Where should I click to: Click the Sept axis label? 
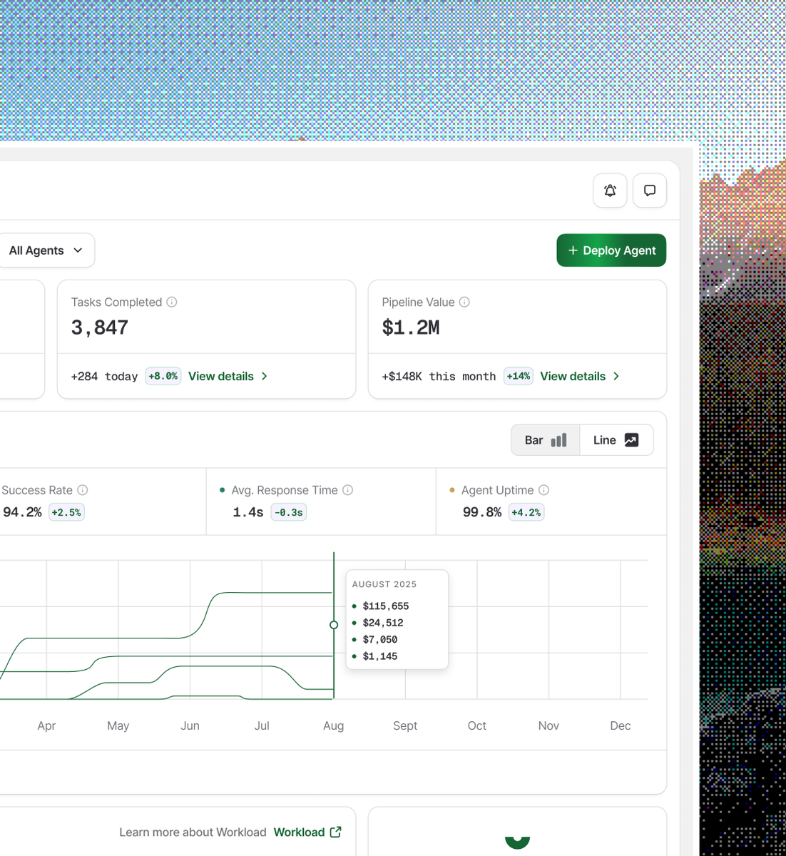[405, 725]
